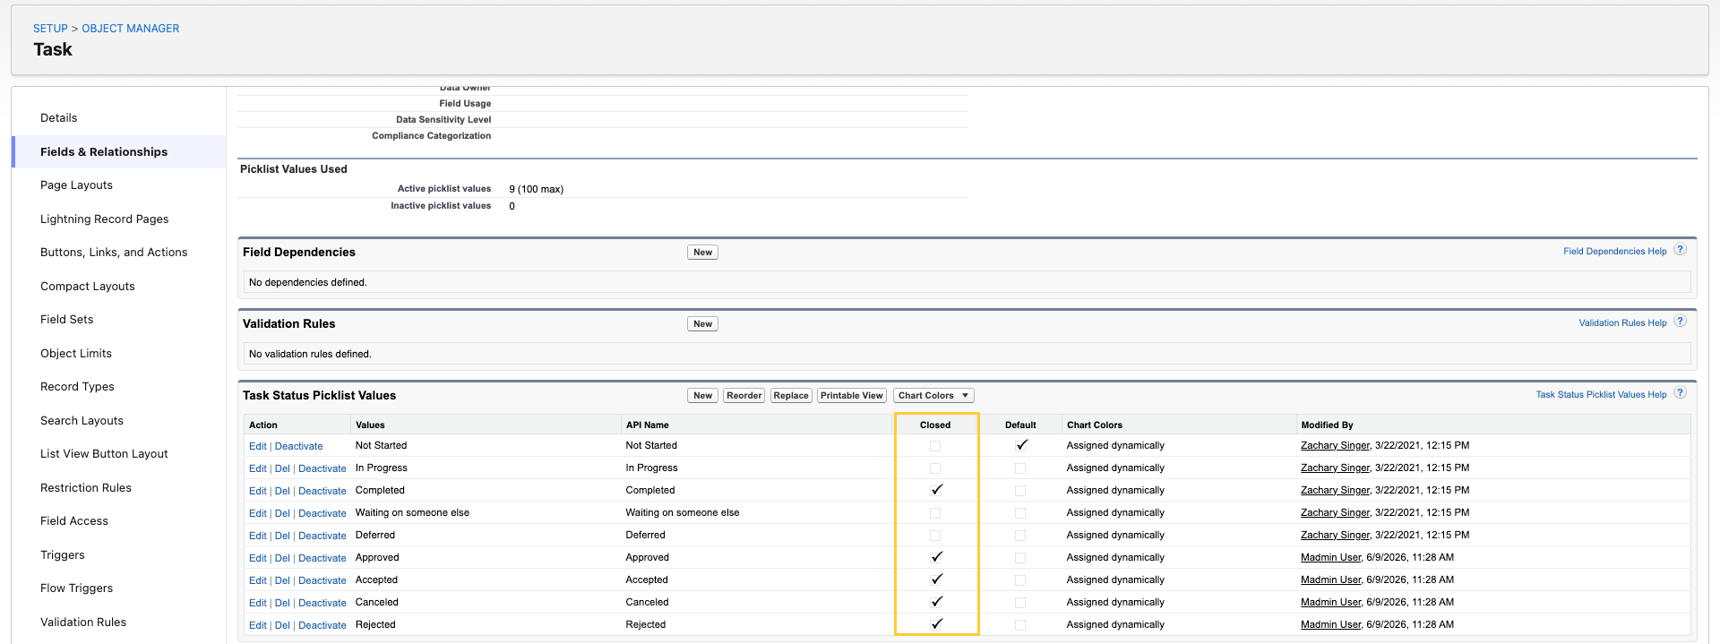
Task: Open Restriction Rules in sidebar
Action: tap(86, 488)
